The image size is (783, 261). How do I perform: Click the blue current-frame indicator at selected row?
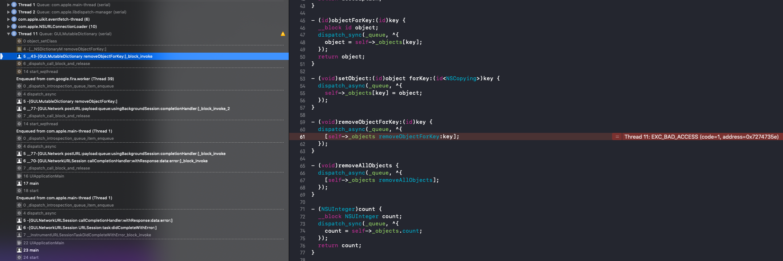[1, 56]
